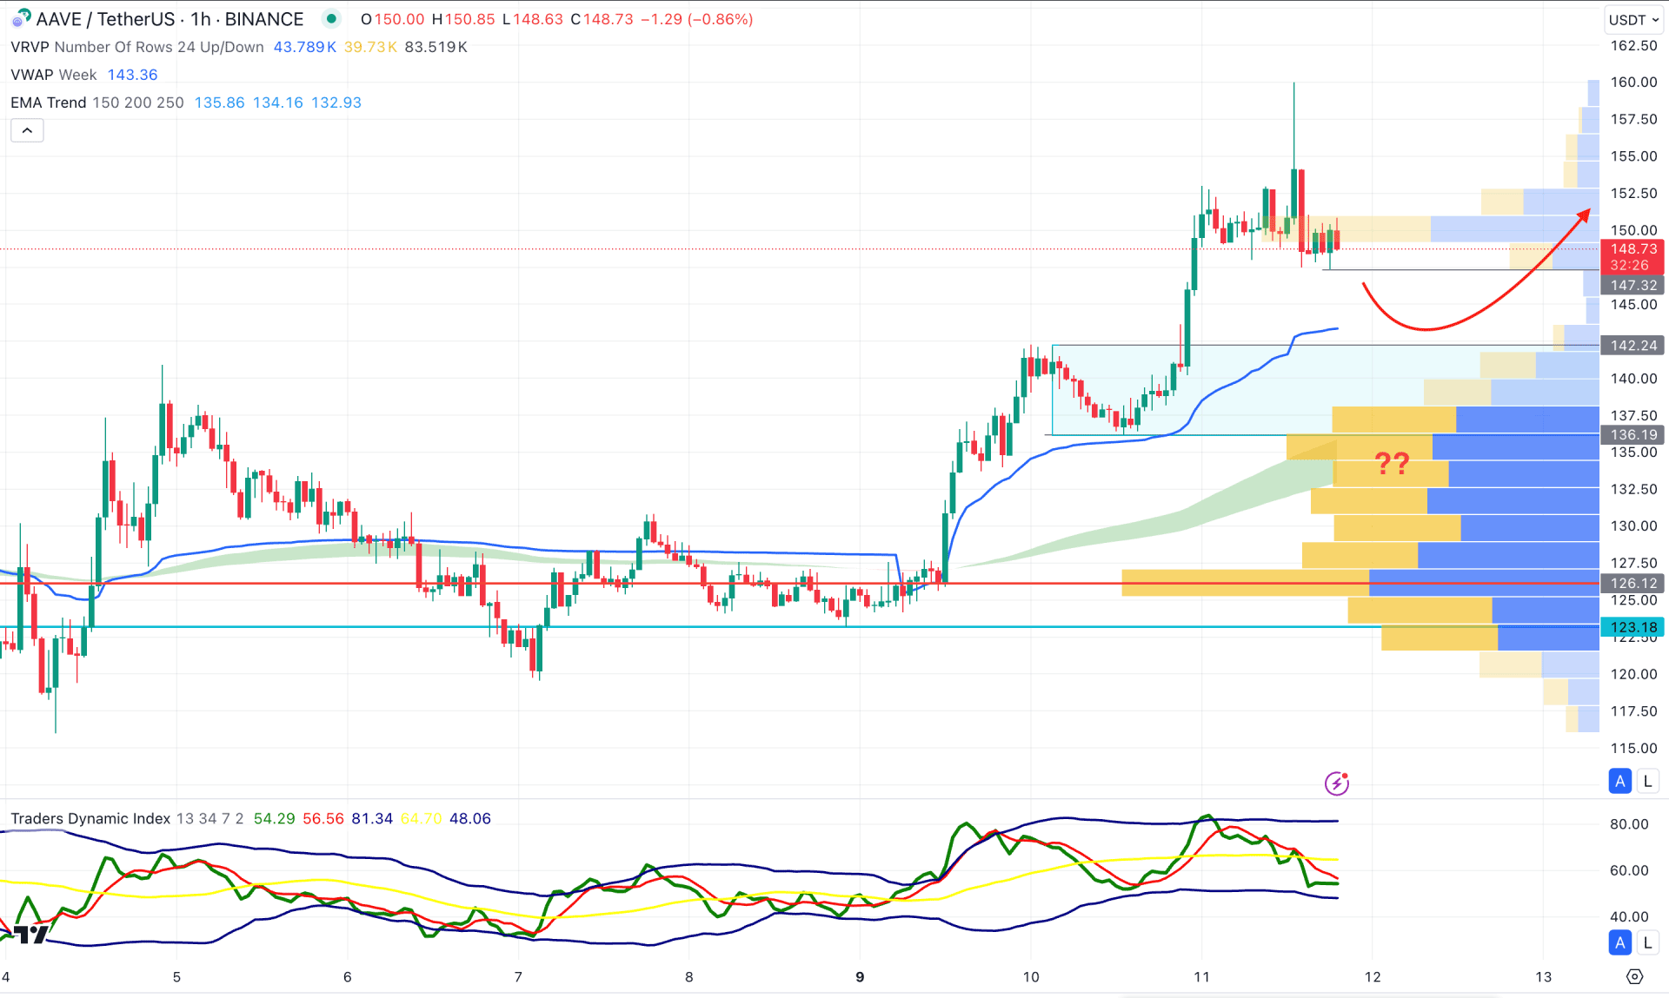
Task: Click the date 11 on time axis
Action: [x=1201, y=976]
